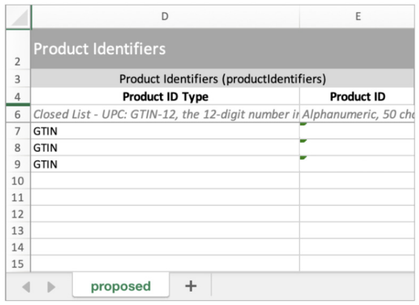Select the Alphanumeric, 50 characters cell
Viewport: 419px width, 305px height.
pos(357,114)
